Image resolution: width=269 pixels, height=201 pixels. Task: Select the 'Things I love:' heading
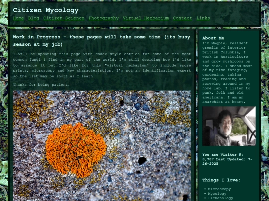[x=221, y=180]
